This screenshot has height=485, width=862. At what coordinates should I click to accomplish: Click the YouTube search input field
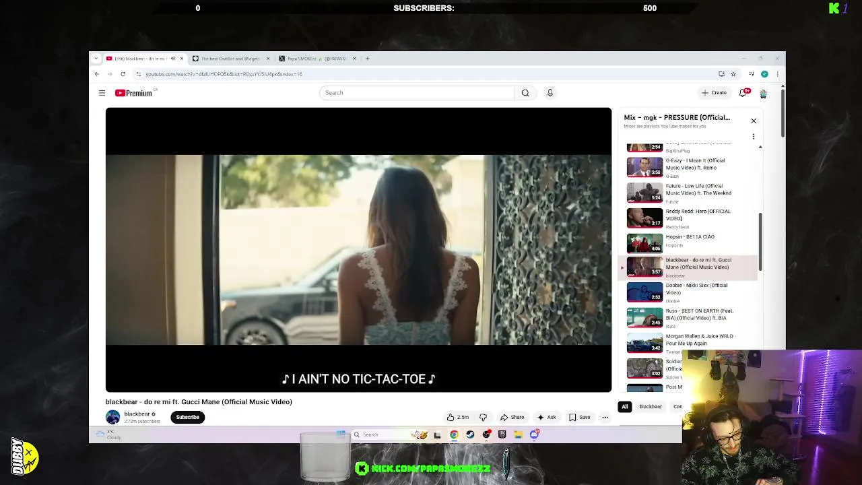pos(416,93)
